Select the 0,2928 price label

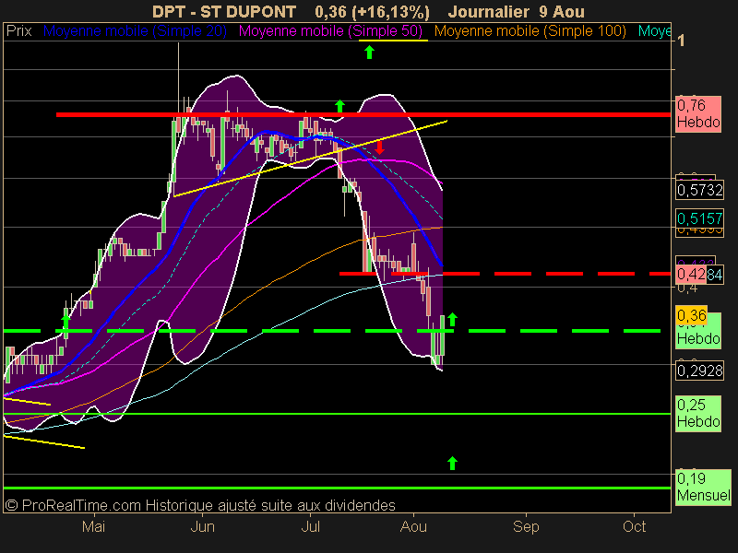(x=699, y=371)
